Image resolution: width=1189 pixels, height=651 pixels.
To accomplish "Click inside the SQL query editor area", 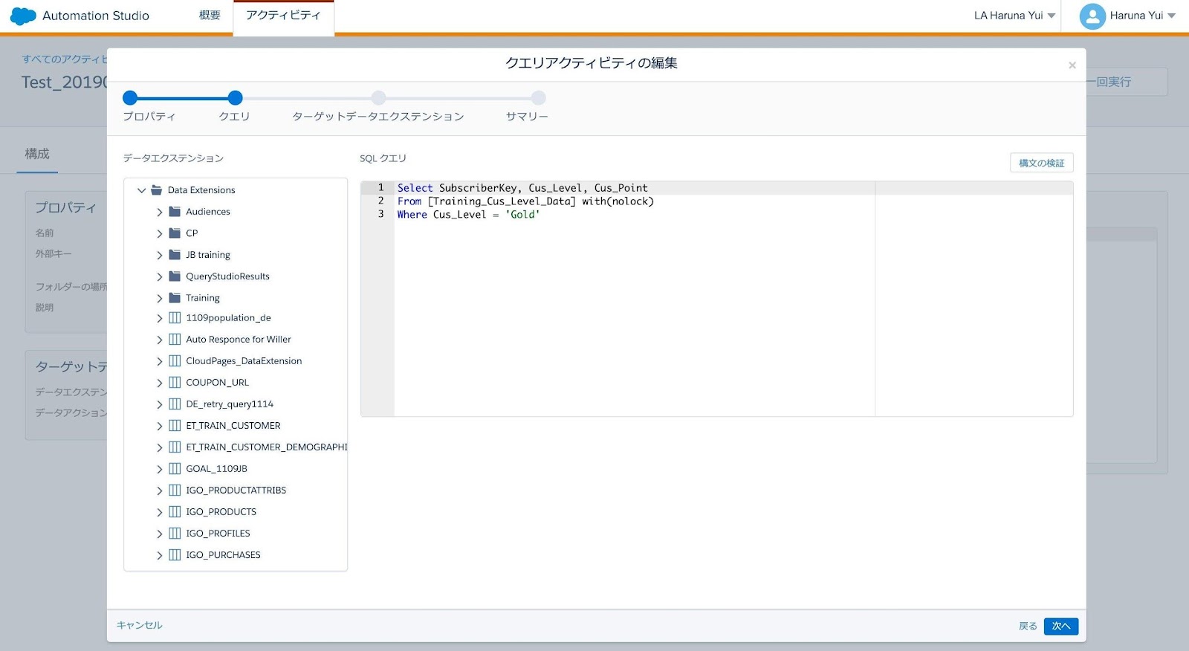I will [x=716, y=299].
